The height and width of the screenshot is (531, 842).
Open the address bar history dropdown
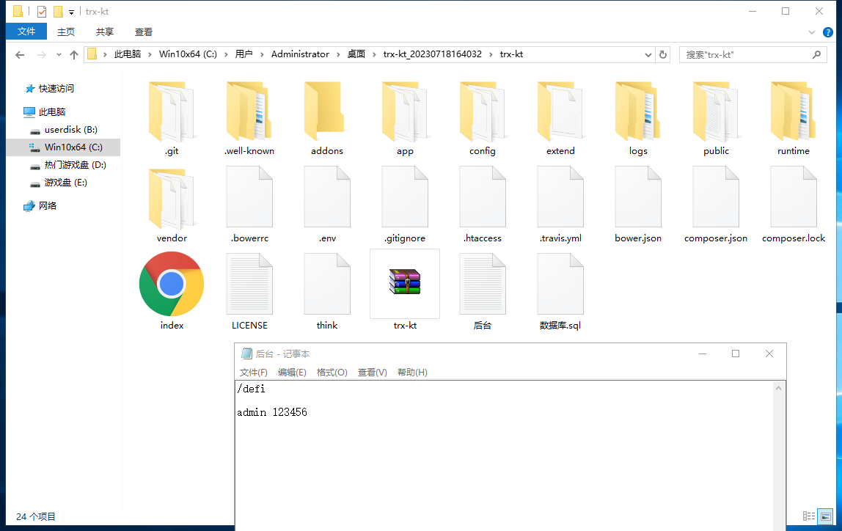tap(648, 54)
